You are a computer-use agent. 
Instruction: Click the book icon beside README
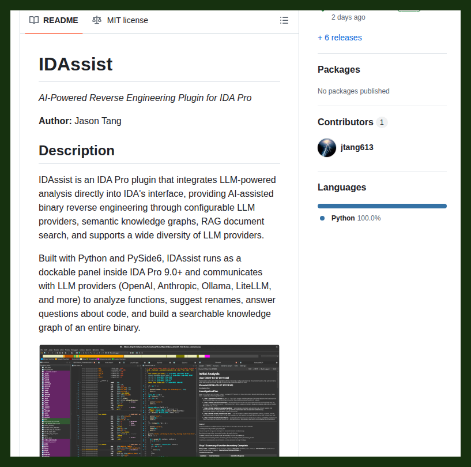[34, 20]
